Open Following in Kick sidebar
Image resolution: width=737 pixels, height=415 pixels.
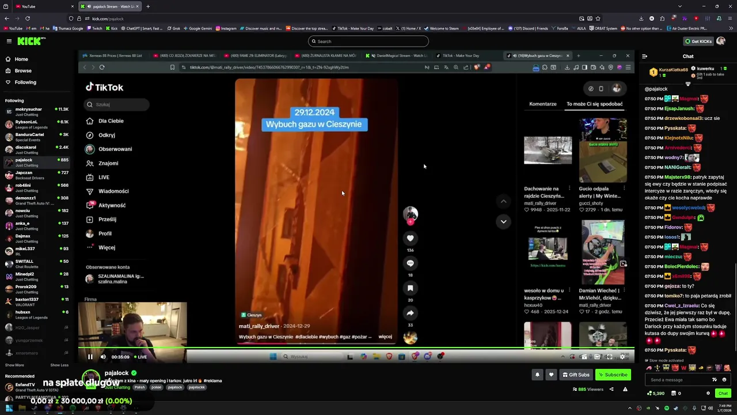pyautogui.click(x=25, y=82)
